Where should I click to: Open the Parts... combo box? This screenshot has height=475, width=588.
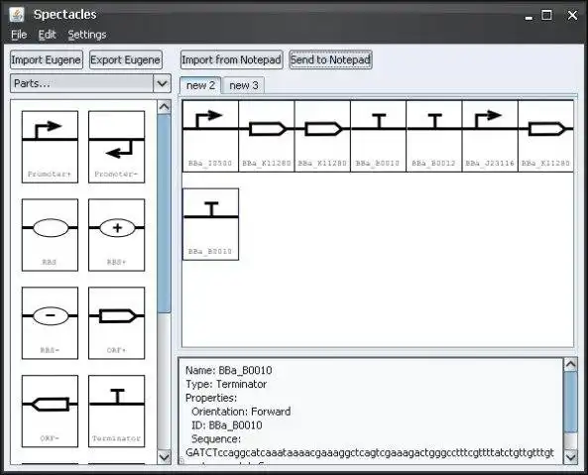tap(90, 83)
